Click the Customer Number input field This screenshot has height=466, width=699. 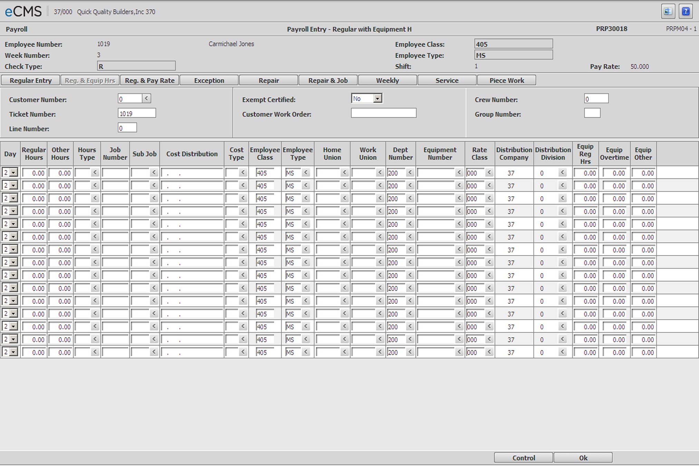pos(130,99)
